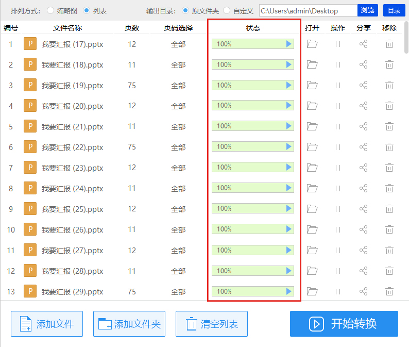Share file 我要汇报 (27).pptx
Image resolution: width=409 pixels, height=347 pixels.
click(x=363, y=250)
